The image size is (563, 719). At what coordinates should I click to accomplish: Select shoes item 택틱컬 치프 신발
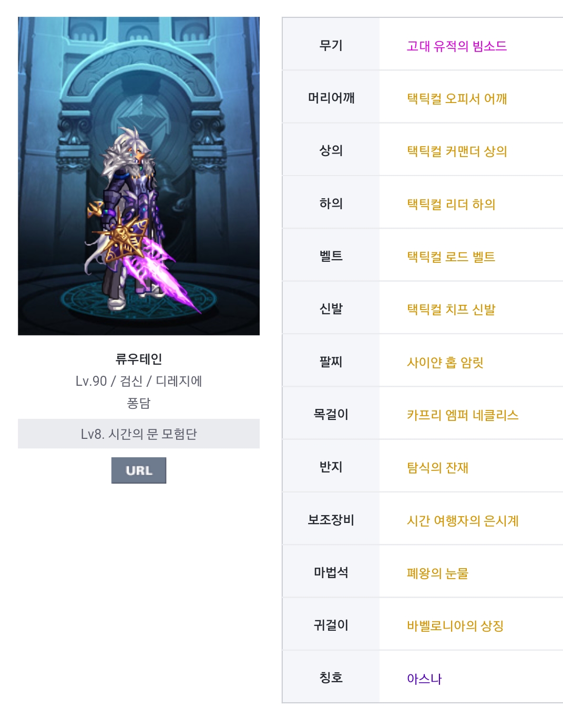(x=451, y=310)
